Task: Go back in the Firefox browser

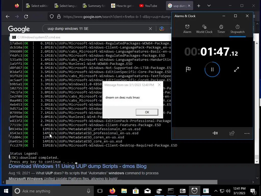Action: coord(8,17)
